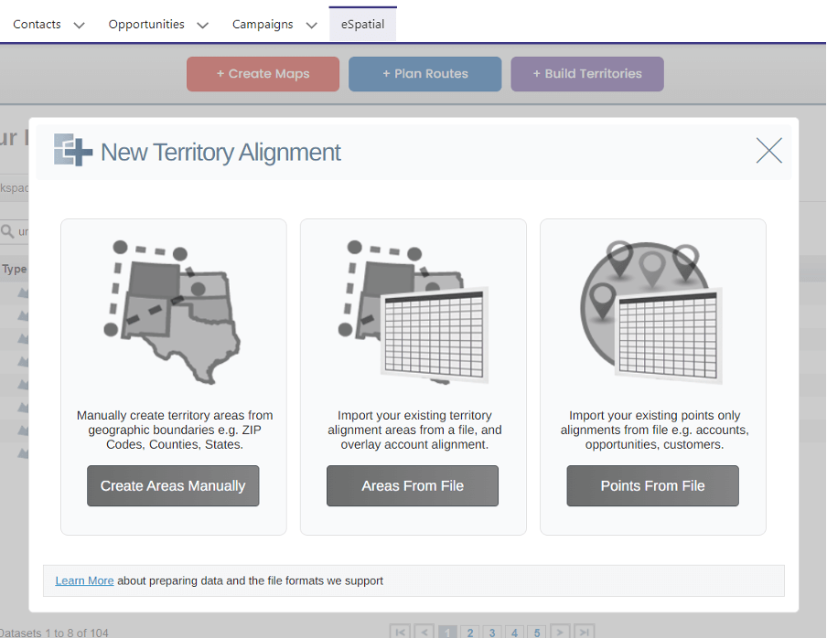The height and width of the screenshot is (638, 827).
Task: Click the Type column header
Action: [15, 269]
